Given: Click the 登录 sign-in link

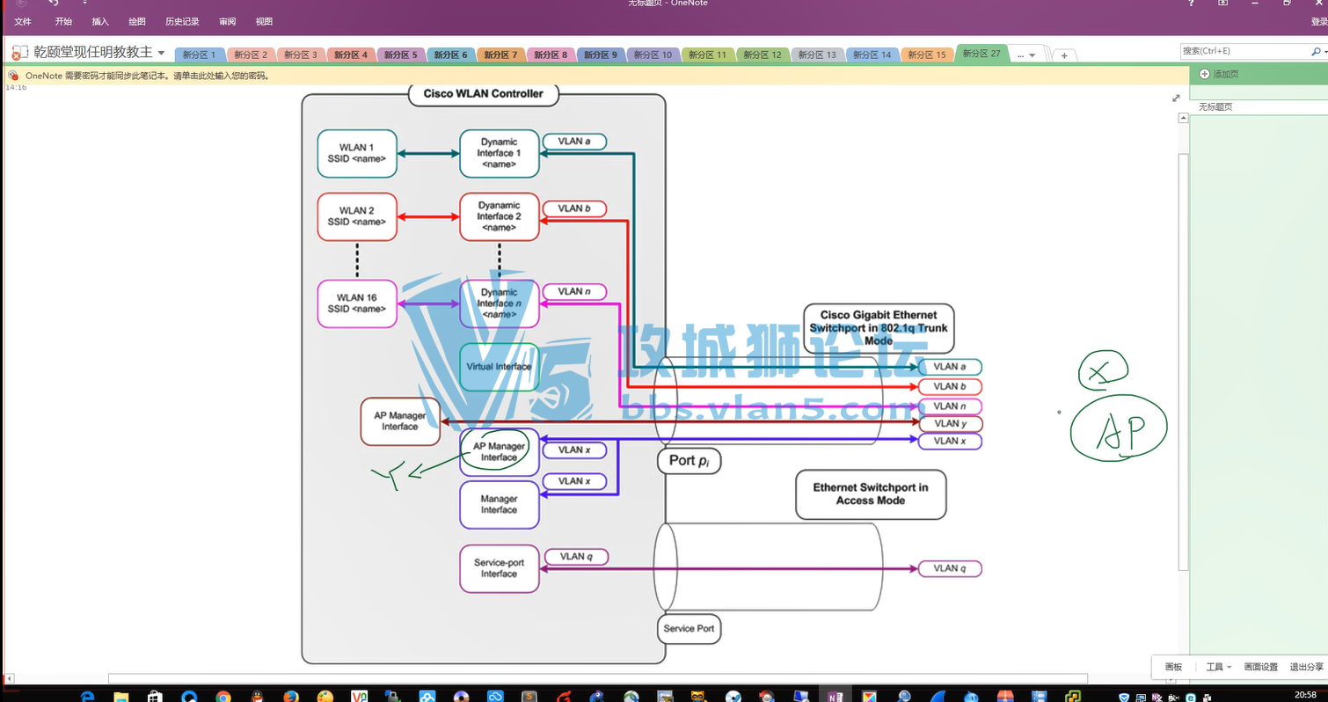Looking at the screenshot, I should (x=1318, y=22).
